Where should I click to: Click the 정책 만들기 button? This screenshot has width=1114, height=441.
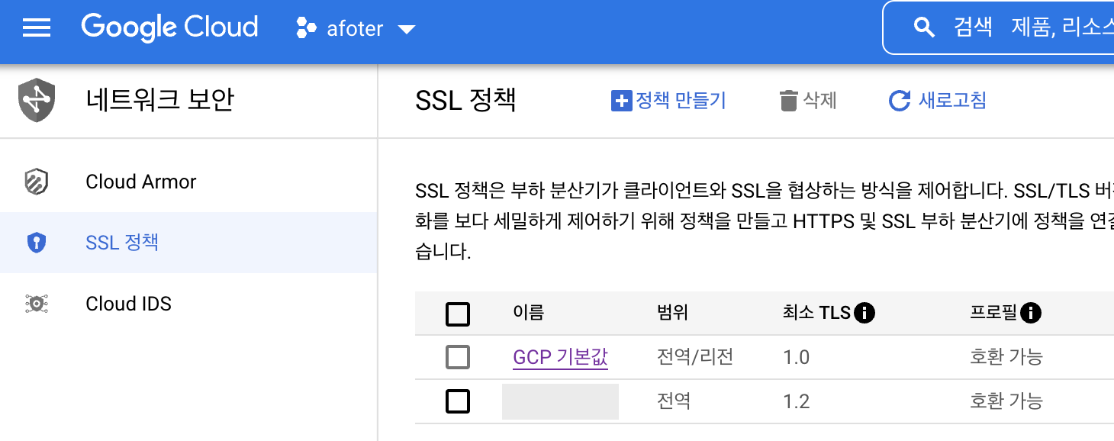click(669, 100)
